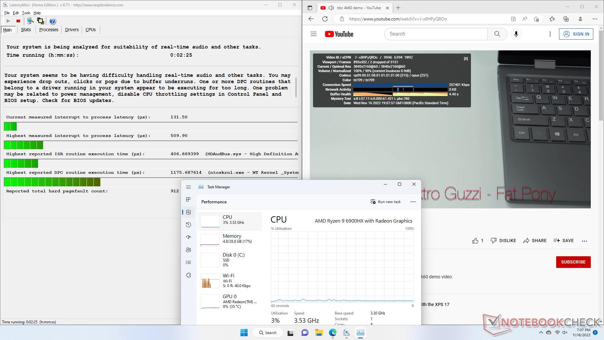Open the LatencyMon help question-mark icon
This screenshot has height=340, width=604.
point(53,21)
